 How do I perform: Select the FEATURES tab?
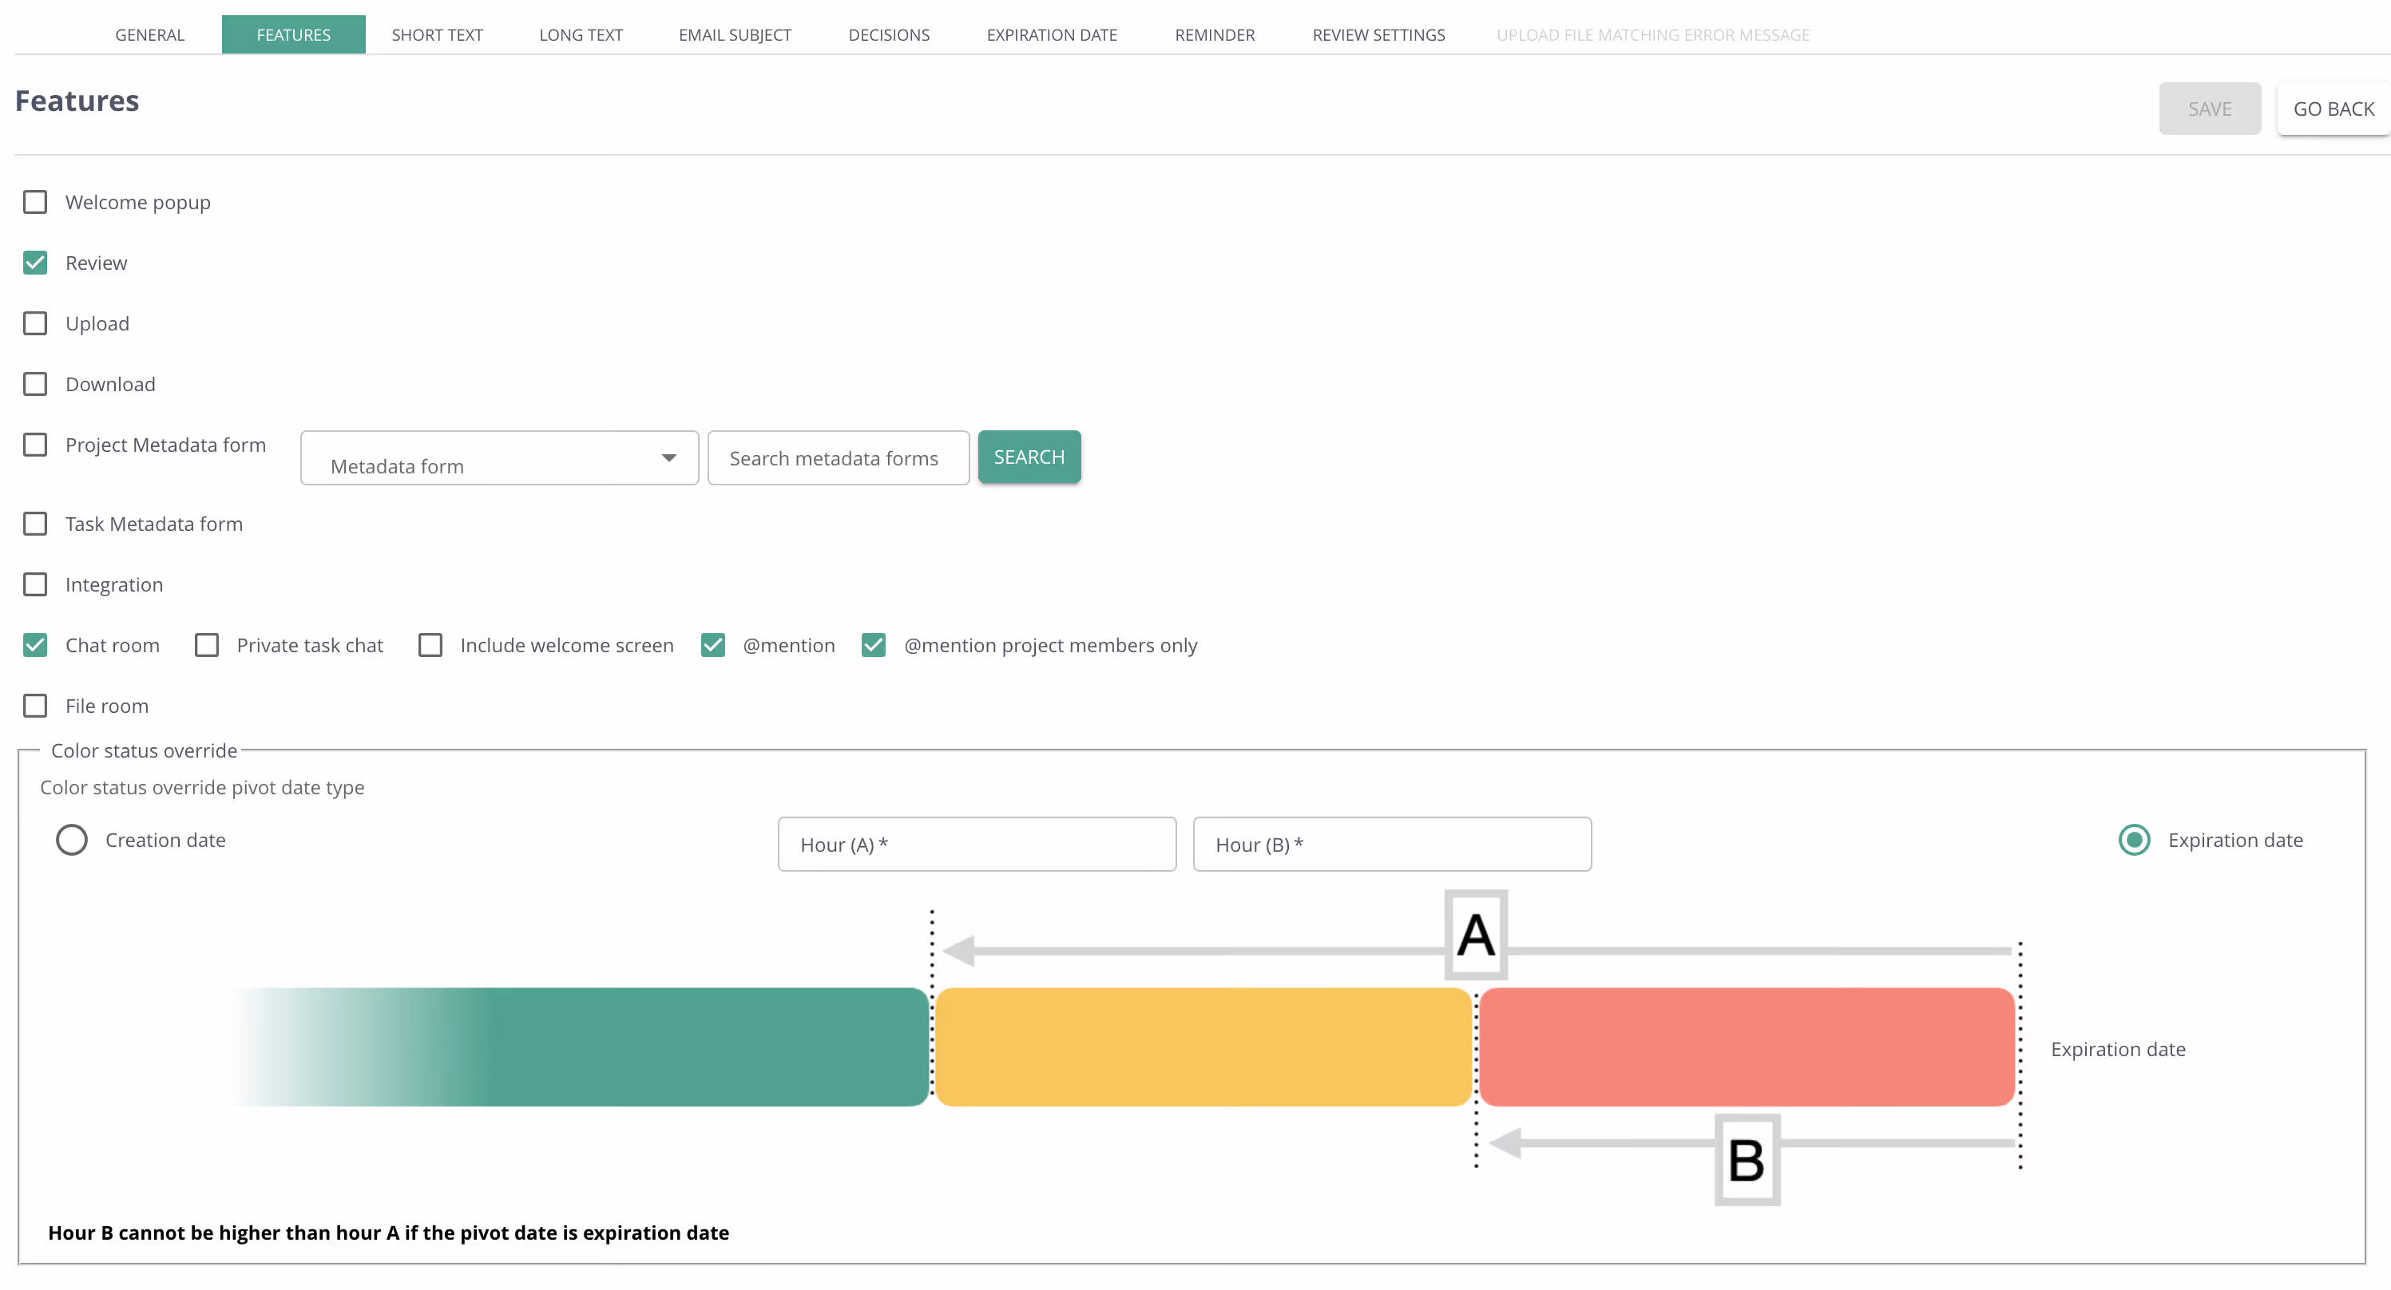point(293,34)
